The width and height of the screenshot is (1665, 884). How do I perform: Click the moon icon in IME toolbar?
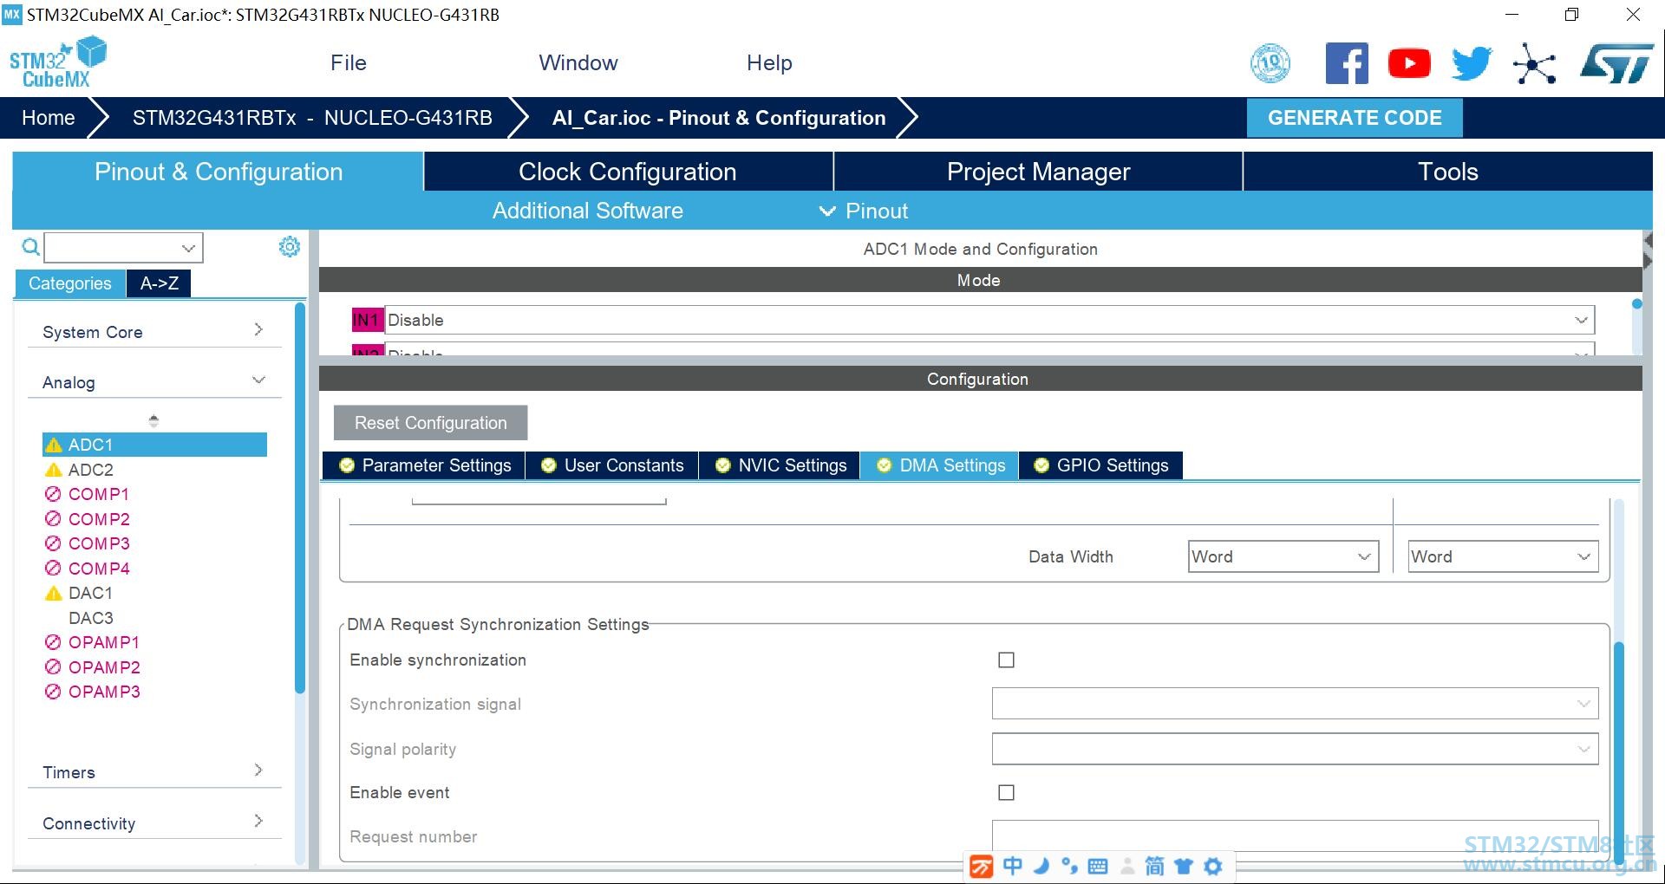(1041, 866)
